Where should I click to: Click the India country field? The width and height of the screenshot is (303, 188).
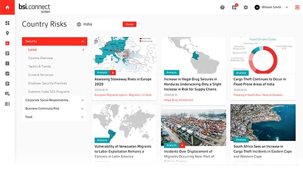coord(107,24)
